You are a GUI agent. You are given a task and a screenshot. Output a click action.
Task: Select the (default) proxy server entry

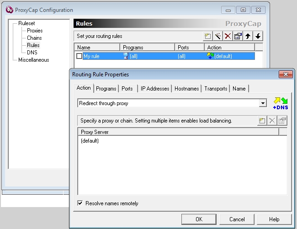[x=90, y=141]
